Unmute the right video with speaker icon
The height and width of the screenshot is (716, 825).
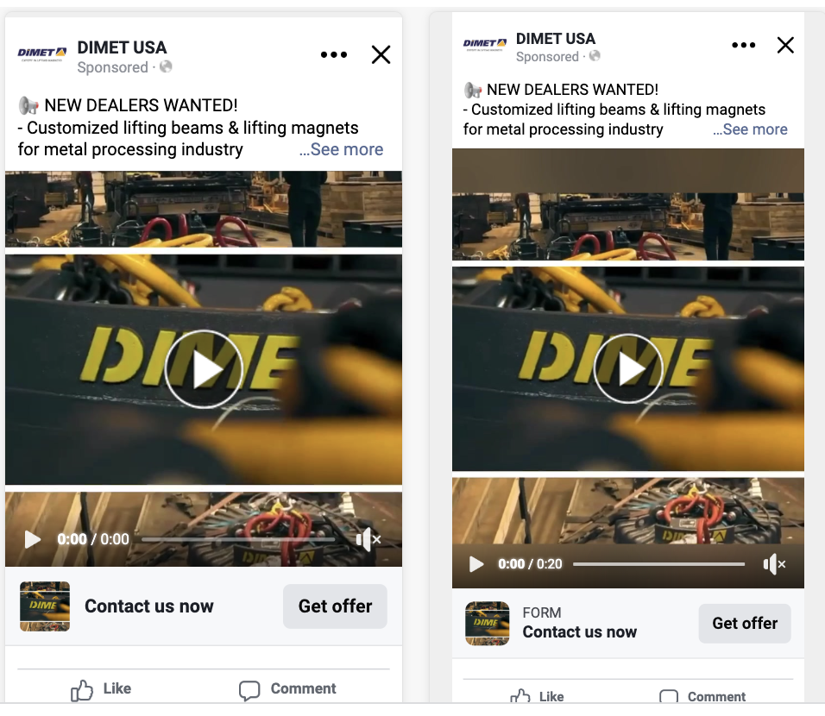[774, 564]
